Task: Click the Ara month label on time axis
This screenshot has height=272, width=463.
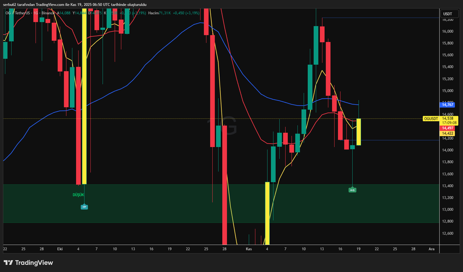Action: coord(431,249)
